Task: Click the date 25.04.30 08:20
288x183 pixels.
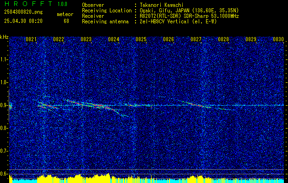Action: tap(23, 21)
